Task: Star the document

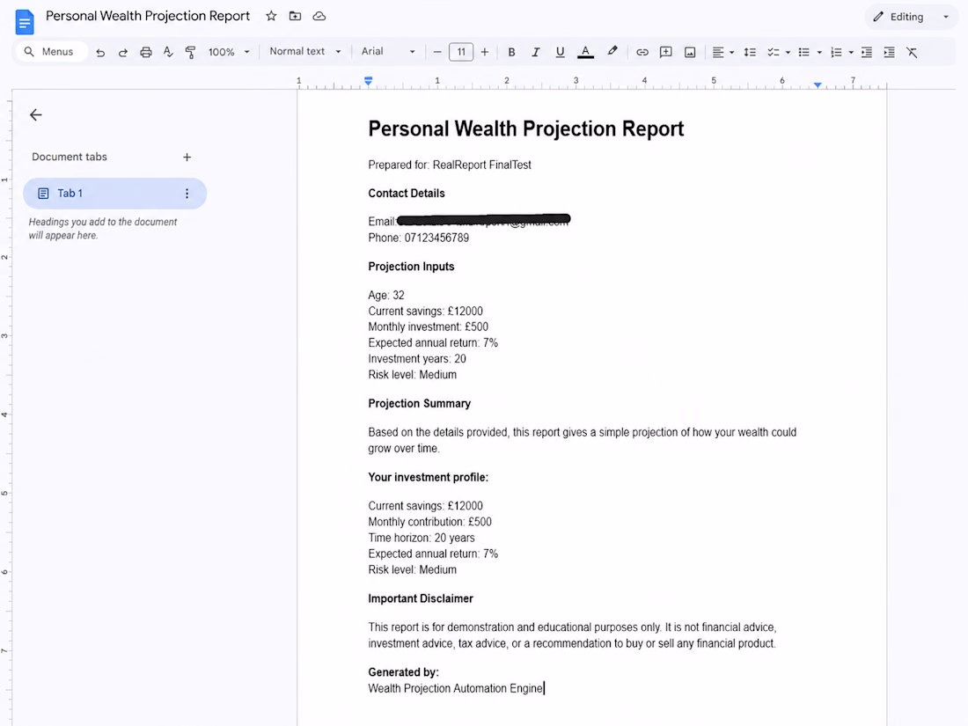Action: [271, 16]
